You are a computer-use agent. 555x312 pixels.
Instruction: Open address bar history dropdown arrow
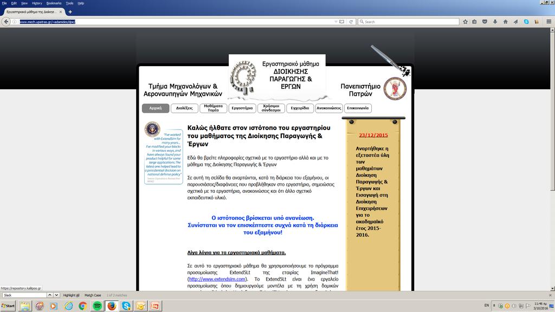click(x=335, y=22)
